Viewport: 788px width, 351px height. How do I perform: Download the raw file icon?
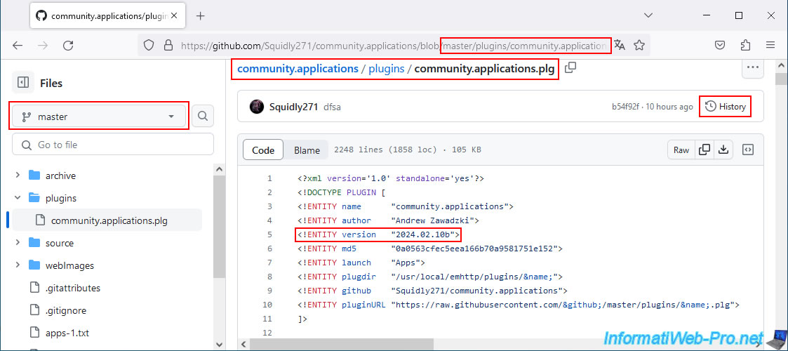(x=723, y=150)
